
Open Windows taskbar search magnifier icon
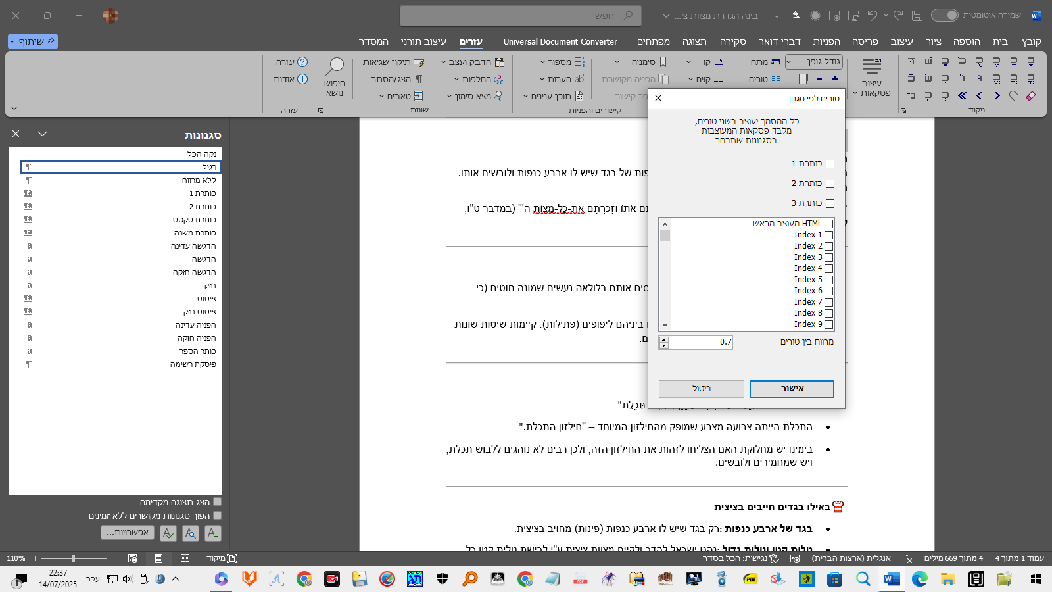pos(863,579)
